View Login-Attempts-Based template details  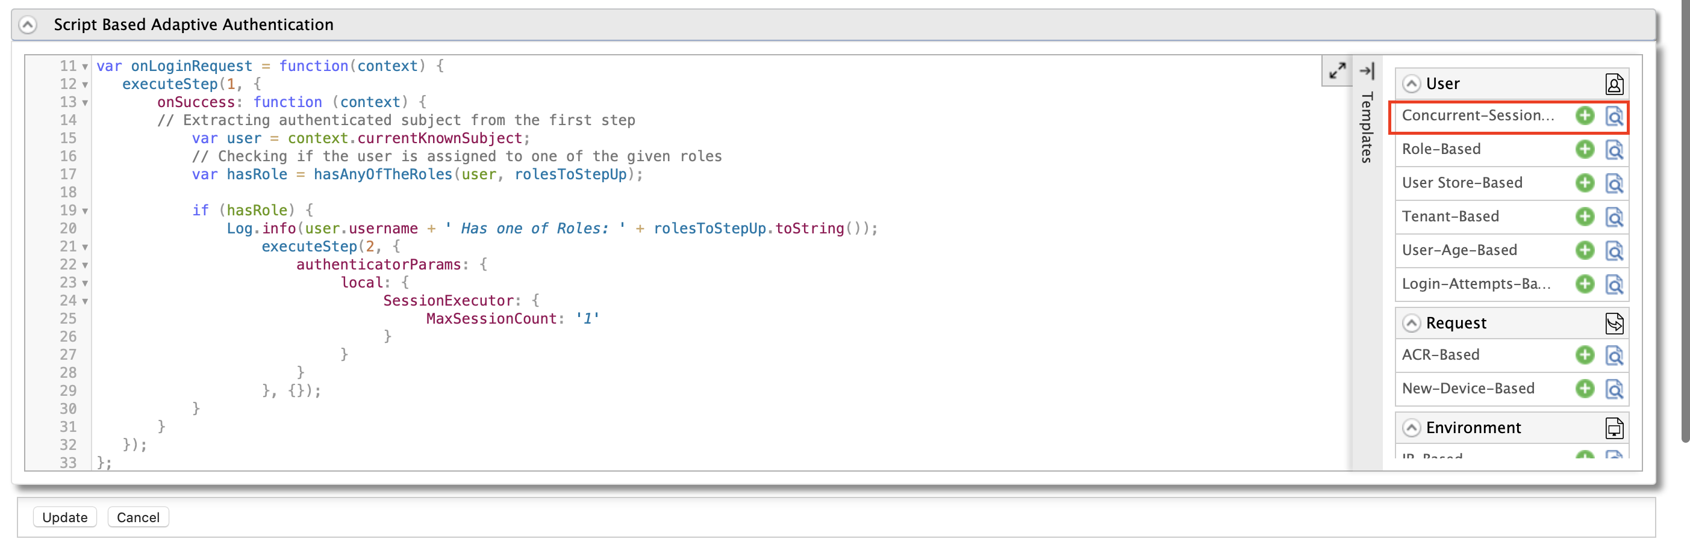click(1614, 285)
